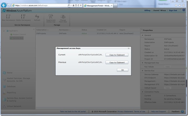Click the browser back arrow button
The width and height of the screenshot is (188, 116).
coord(4,5)
